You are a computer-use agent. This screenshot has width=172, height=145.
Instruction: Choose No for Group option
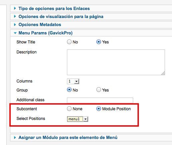pyautogui.click(x=69, y=90)
